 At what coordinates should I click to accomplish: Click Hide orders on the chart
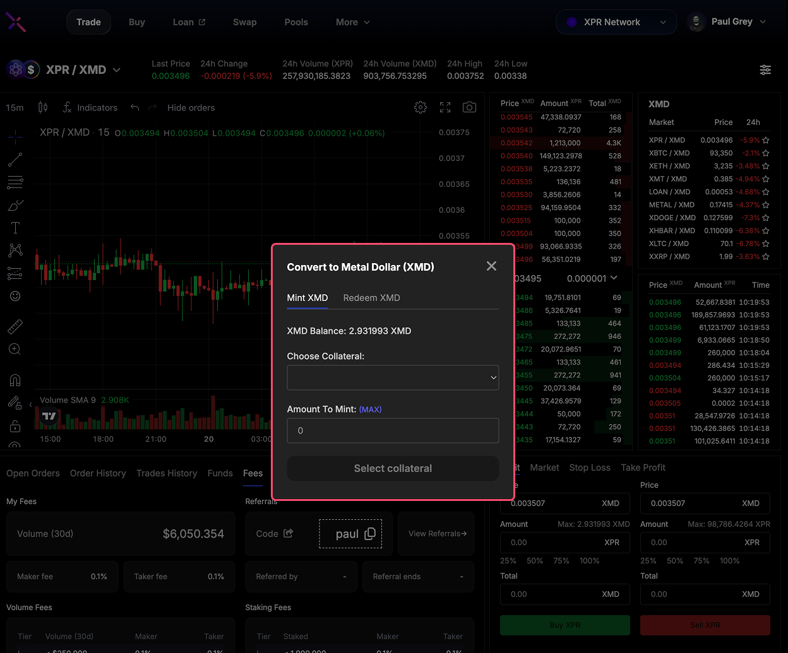(191, 108)
